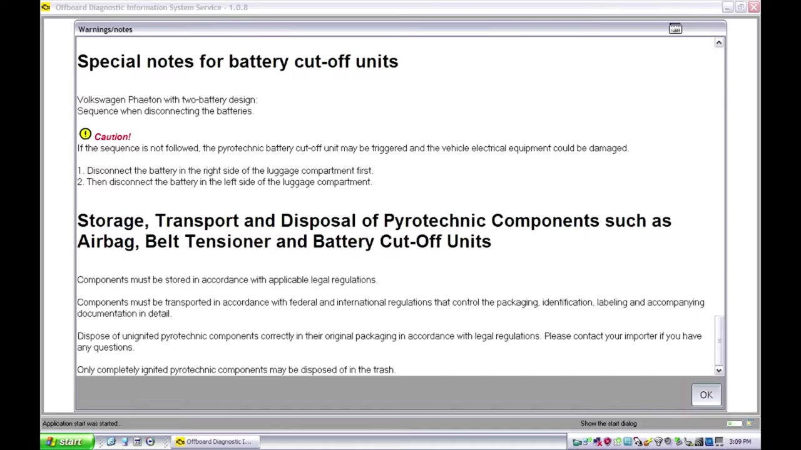Restore down the Offboard Diagnostic window
The image size is (801, 450).
click(x=740, y=7)
